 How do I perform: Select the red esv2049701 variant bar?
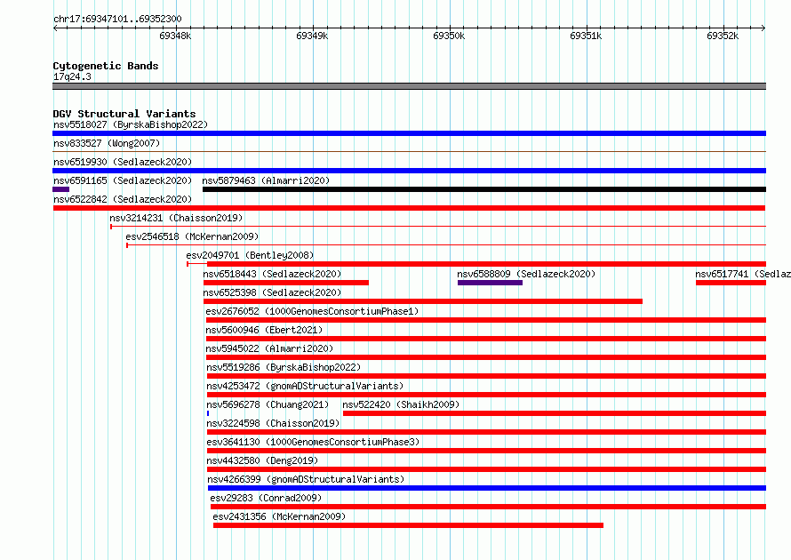pyautogui.click(x=487, y=264)
